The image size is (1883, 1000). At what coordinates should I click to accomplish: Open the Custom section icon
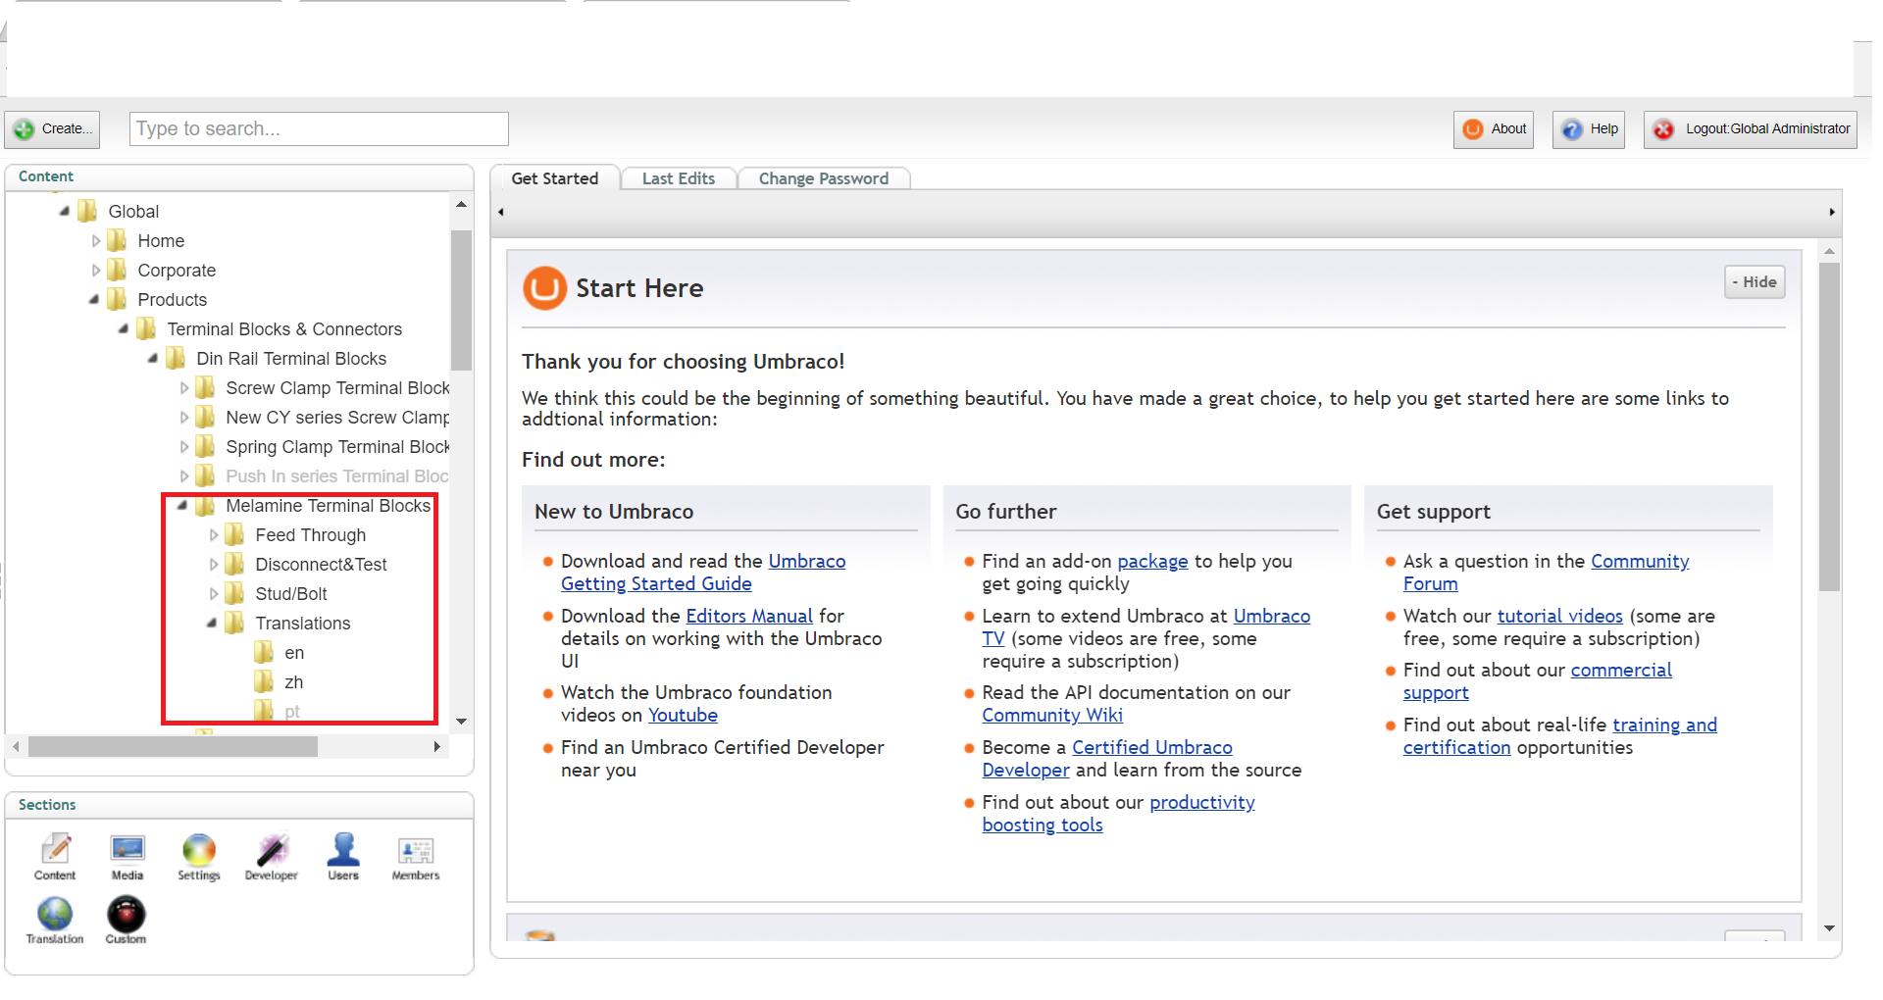click(x=126, y=920)
